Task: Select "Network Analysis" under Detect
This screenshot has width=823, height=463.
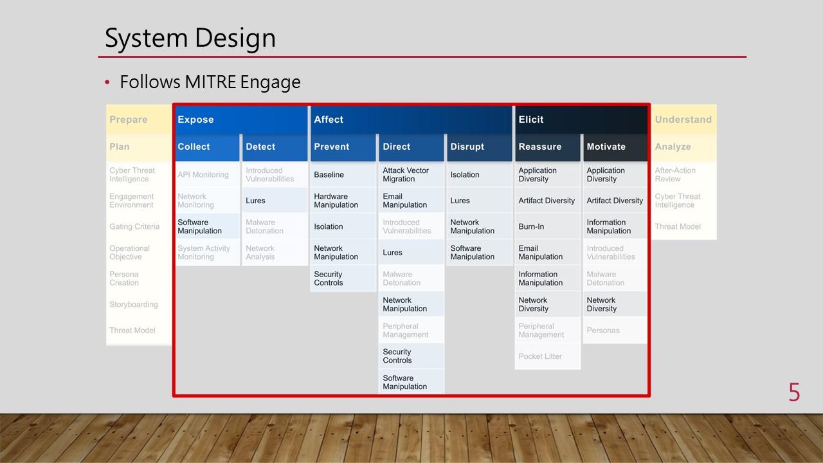Action: pos(275,253)
